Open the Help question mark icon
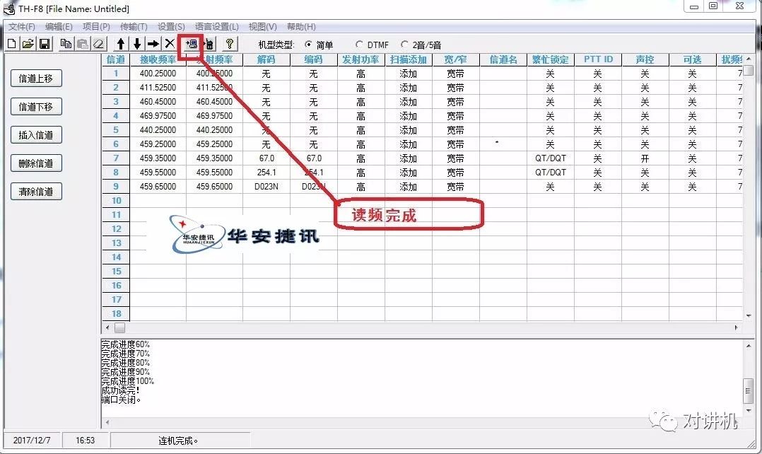Screen dimensions: 762x454 227,43
